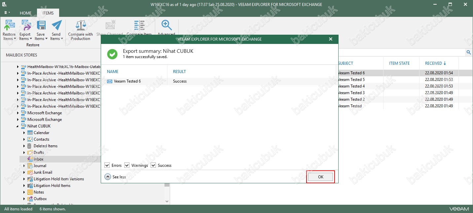Select Litigation Hold Item Versions folder icon
Screen dimensions: 473x213
click(x=30, y=179)
